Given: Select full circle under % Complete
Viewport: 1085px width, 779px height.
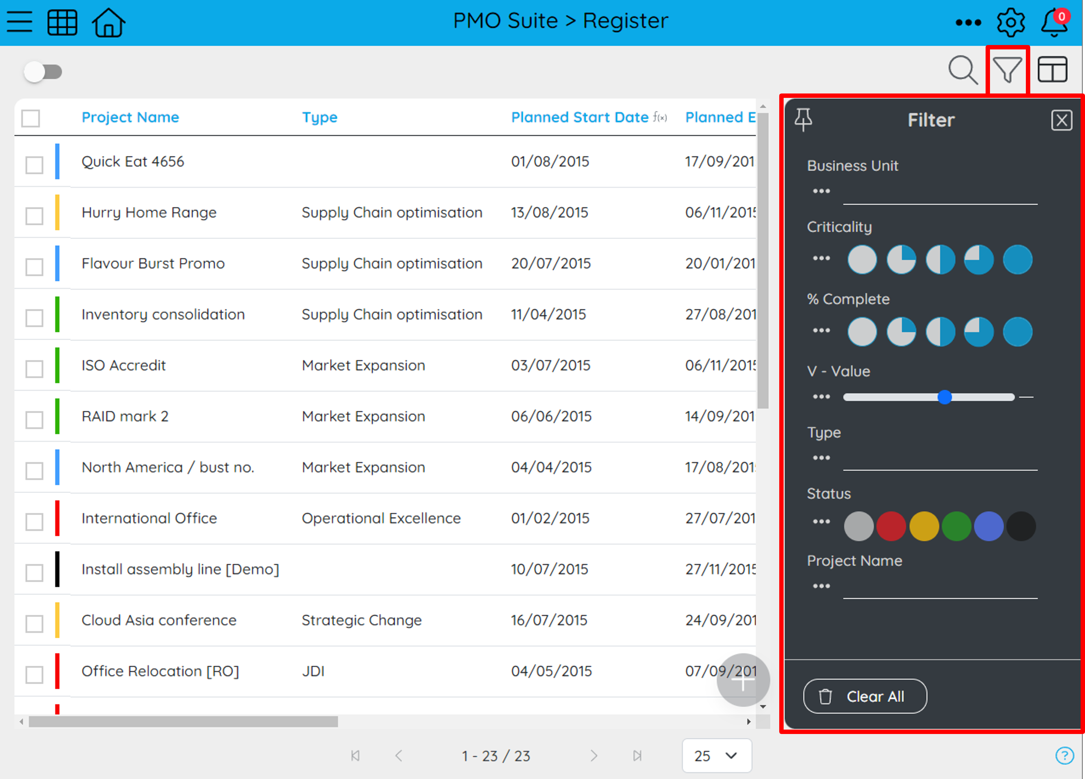Looking at the screenshot, I should tap(1018, 332).
